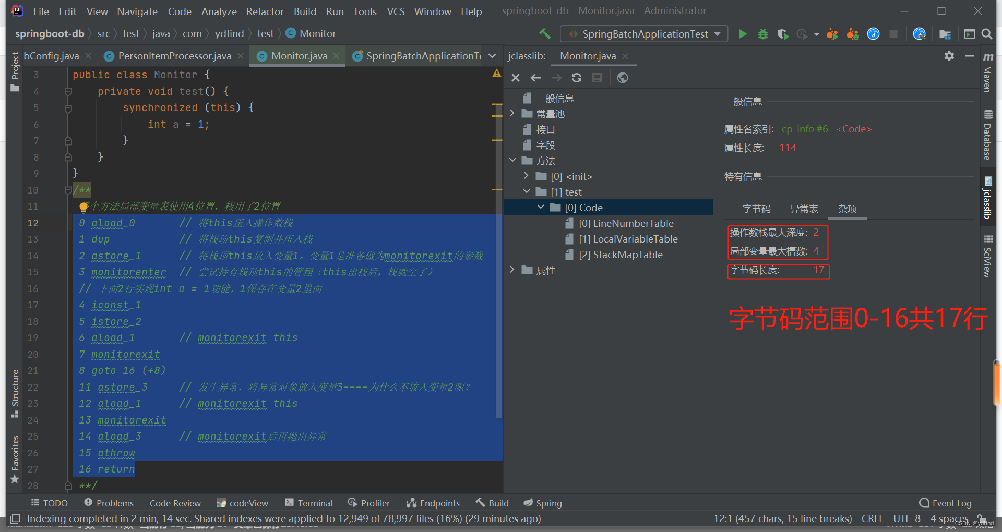The height and width of the screenshot is (532, 1002).
Task: Open jclasslib browser globe icon
Action: (623, 78)
